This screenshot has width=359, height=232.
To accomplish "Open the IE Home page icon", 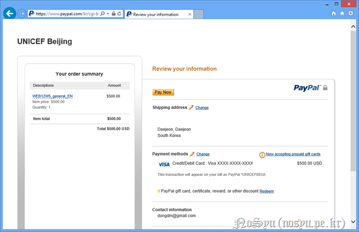I will coord(334,13).
